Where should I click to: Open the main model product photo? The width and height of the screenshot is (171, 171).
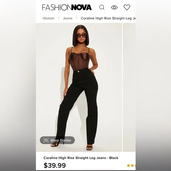79,87
